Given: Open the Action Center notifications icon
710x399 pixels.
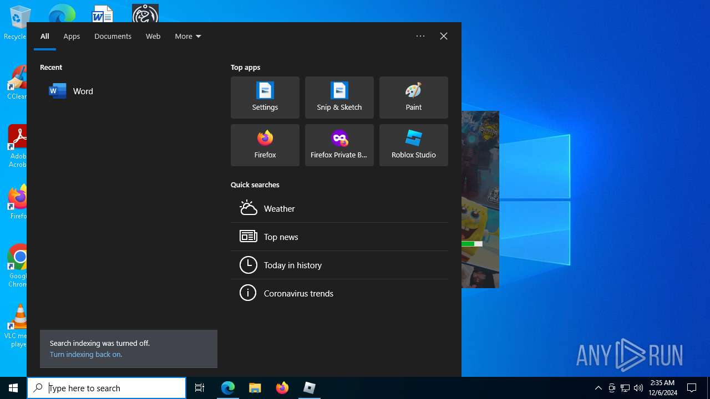Looking at the screenshot, I should click(x=692, y=388).
